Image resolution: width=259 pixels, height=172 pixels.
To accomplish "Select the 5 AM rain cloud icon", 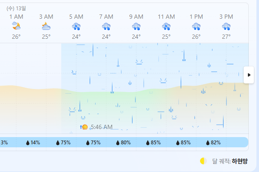I will click(76, 26).
